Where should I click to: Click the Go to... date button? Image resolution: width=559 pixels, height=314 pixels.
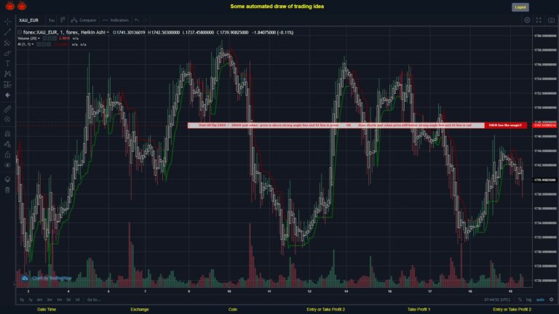point(93,299)
